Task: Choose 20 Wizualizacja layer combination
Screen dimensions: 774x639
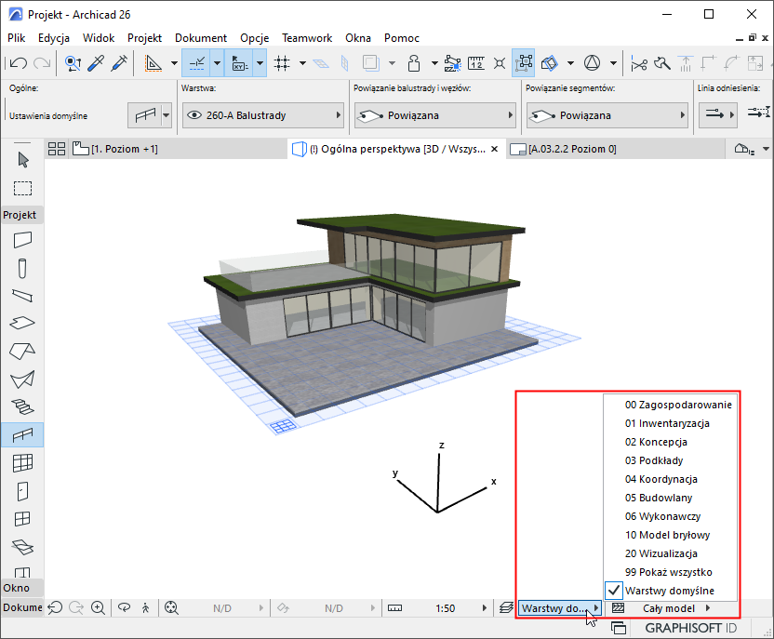Action: [x=669, y=553]
